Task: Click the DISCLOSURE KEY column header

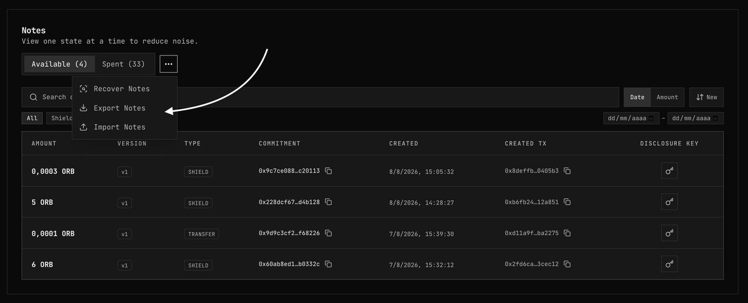Action: (x=669, y=143)
